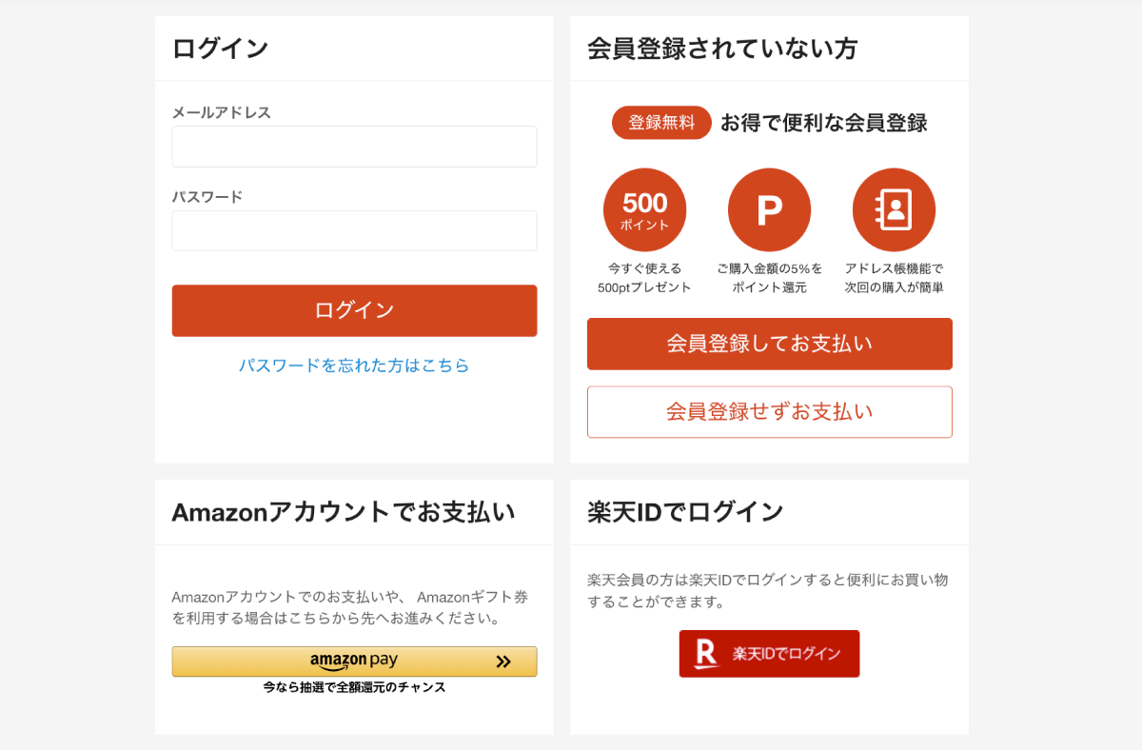Click the アドレス帳機能で次回の購入が簡単 caption

pos(894,278)
